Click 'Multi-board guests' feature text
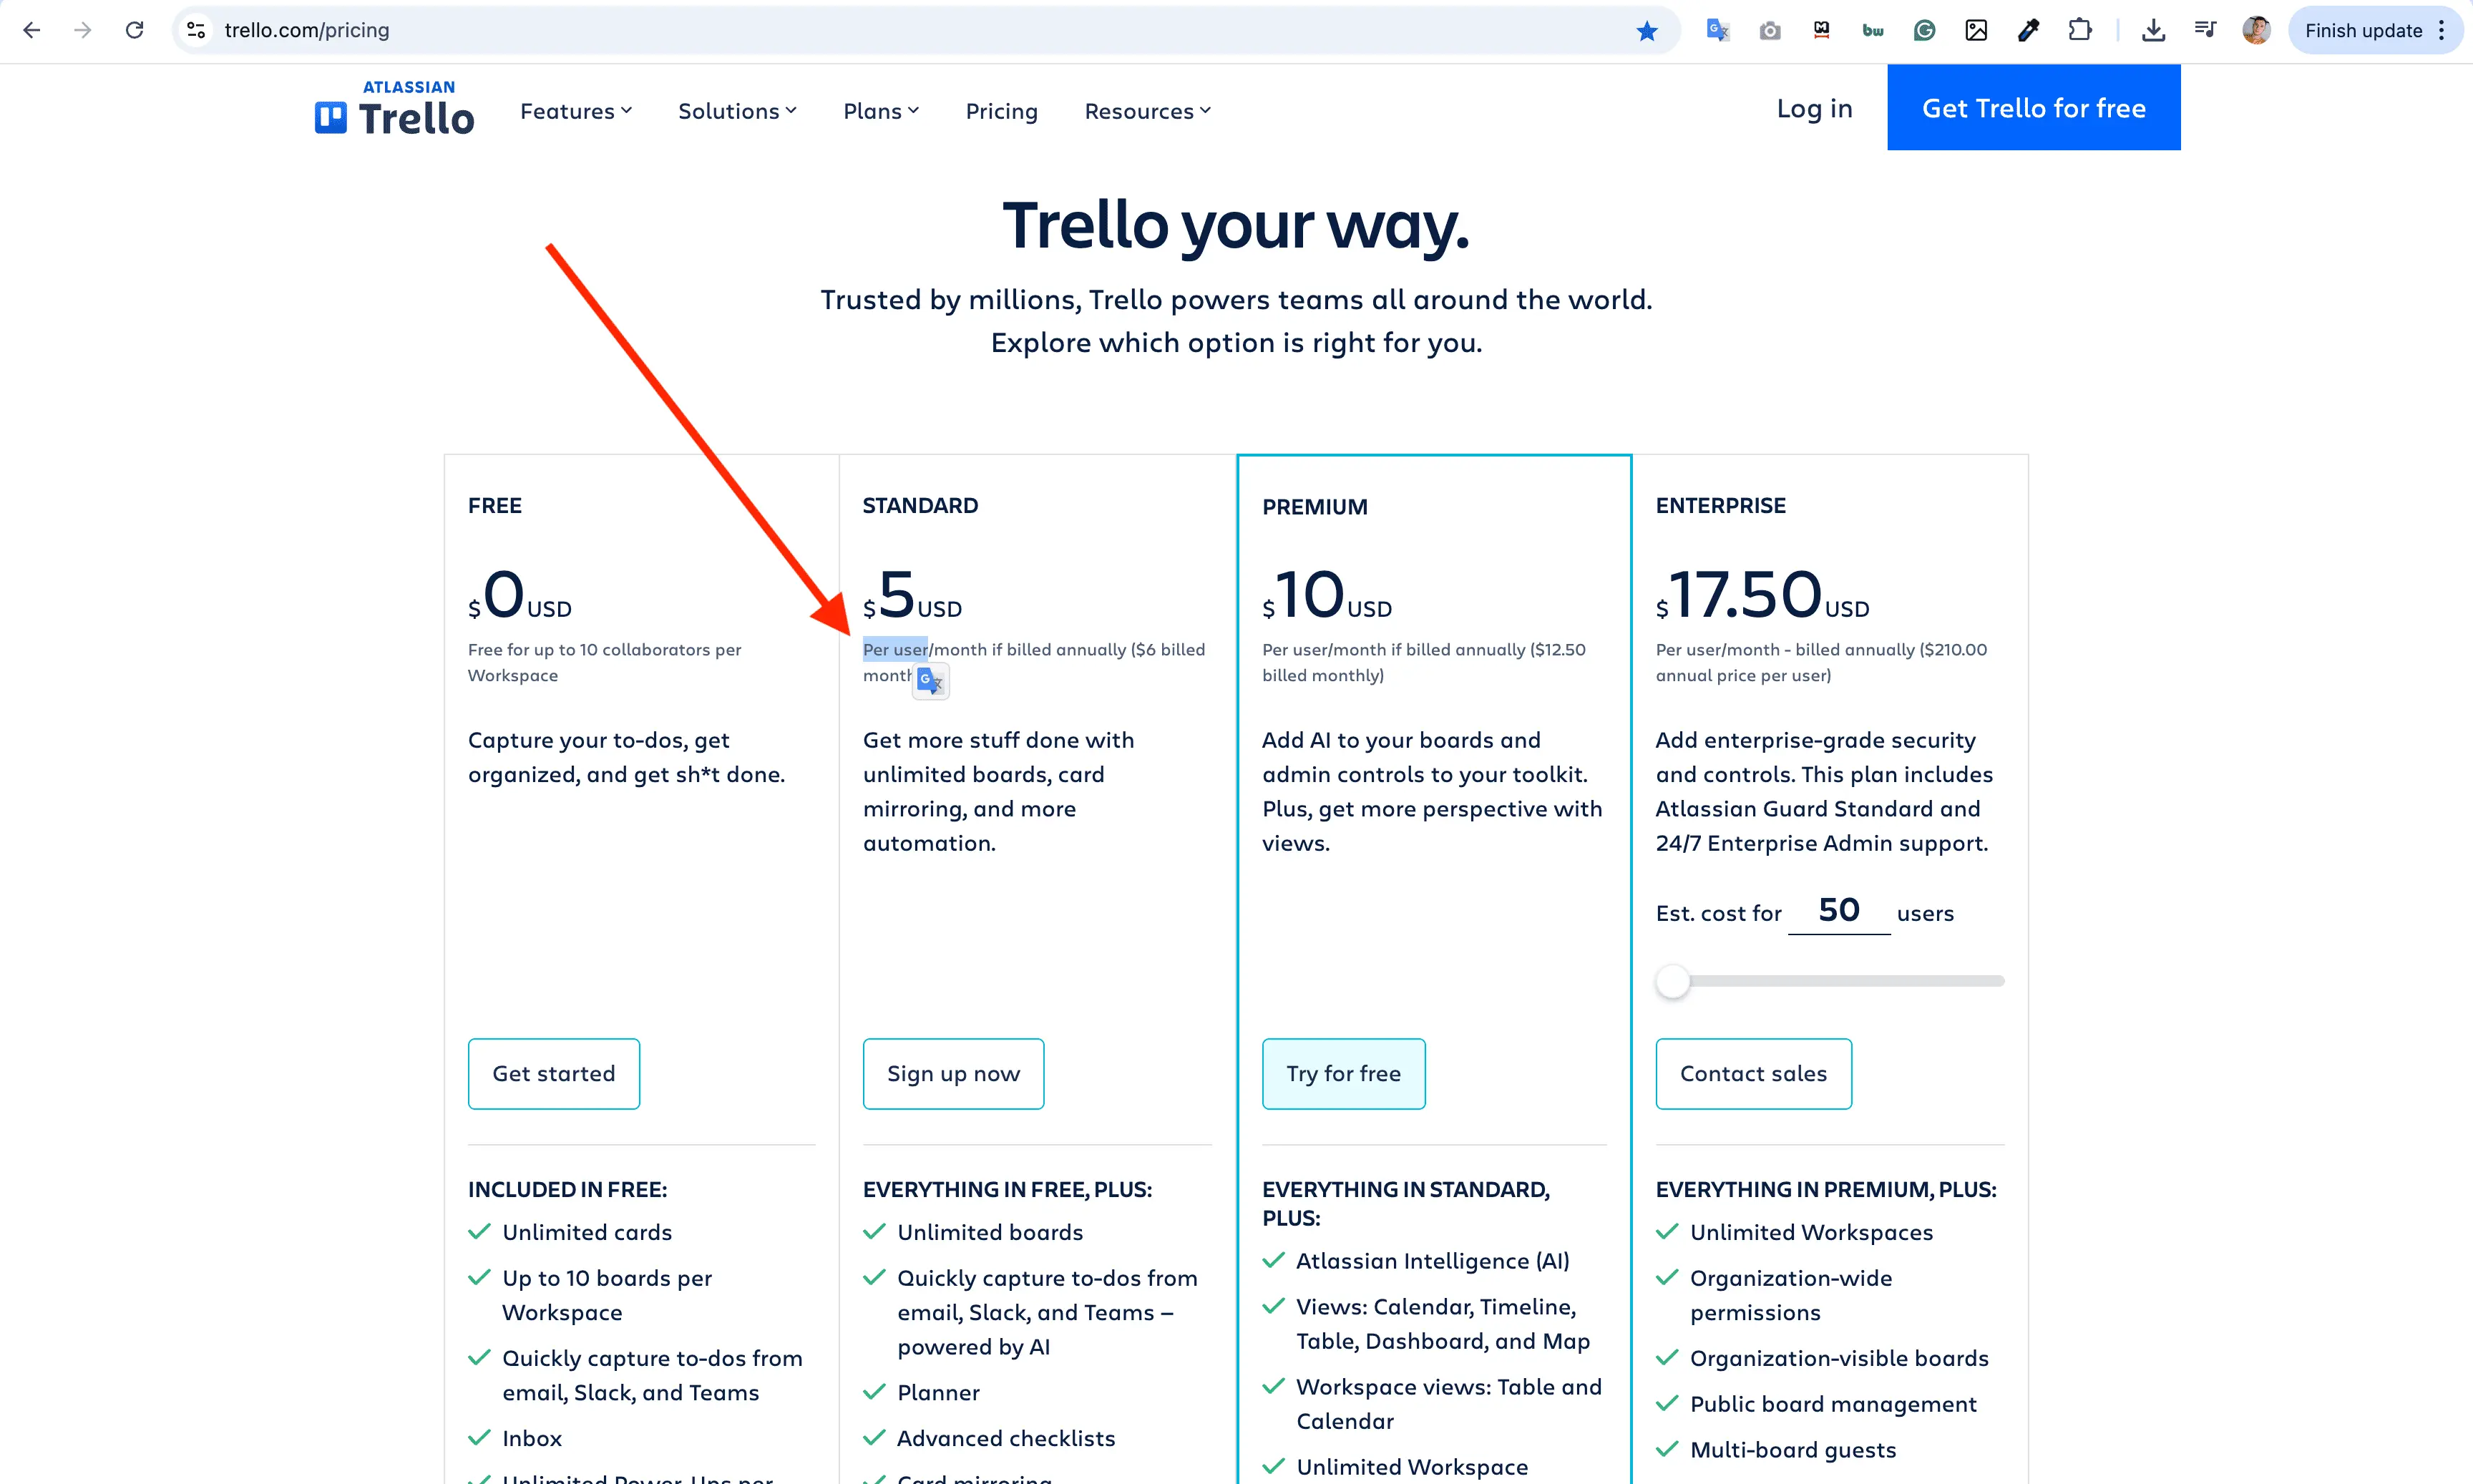 pyautogui.click(x=1793, y=1450)
